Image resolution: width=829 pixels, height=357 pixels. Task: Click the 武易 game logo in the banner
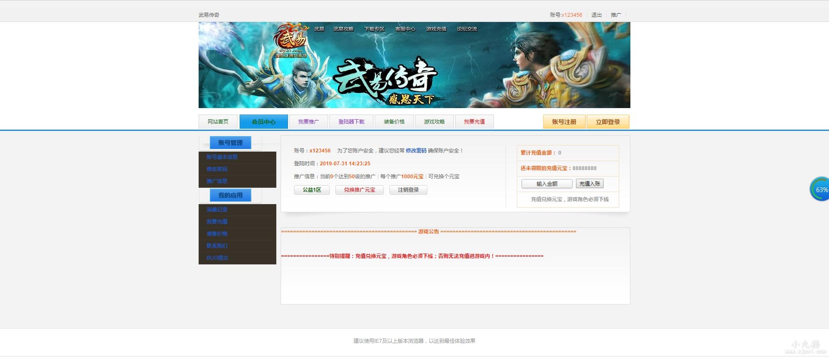(x=291, y=40)
